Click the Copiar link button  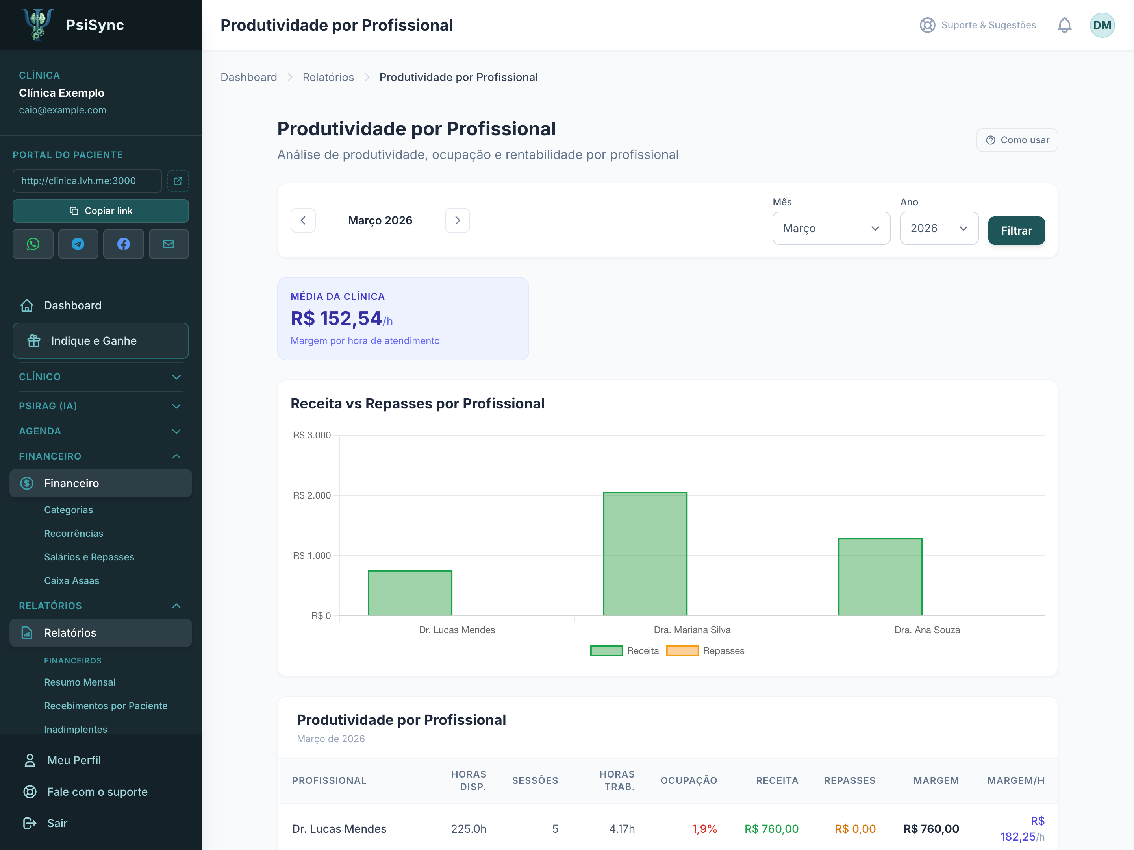point(100,211)
